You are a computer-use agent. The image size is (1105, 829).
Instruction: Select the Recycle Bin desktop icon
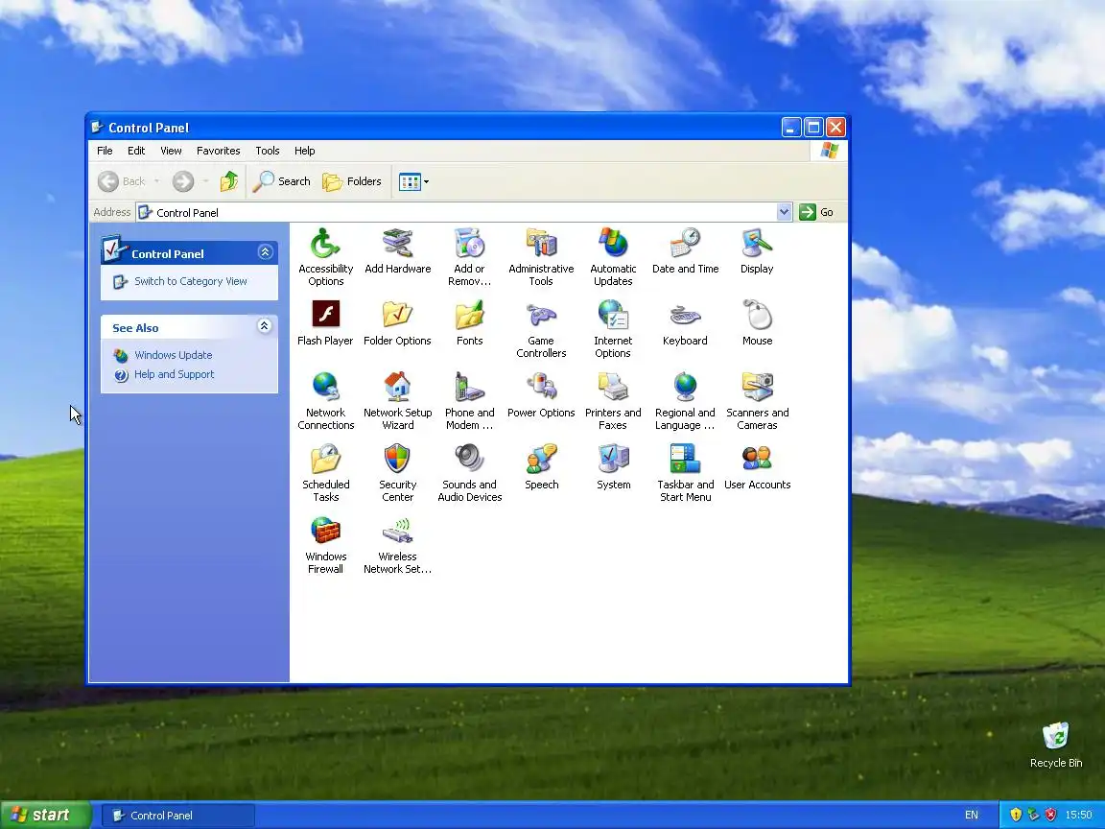click(x=1056, y=745)
